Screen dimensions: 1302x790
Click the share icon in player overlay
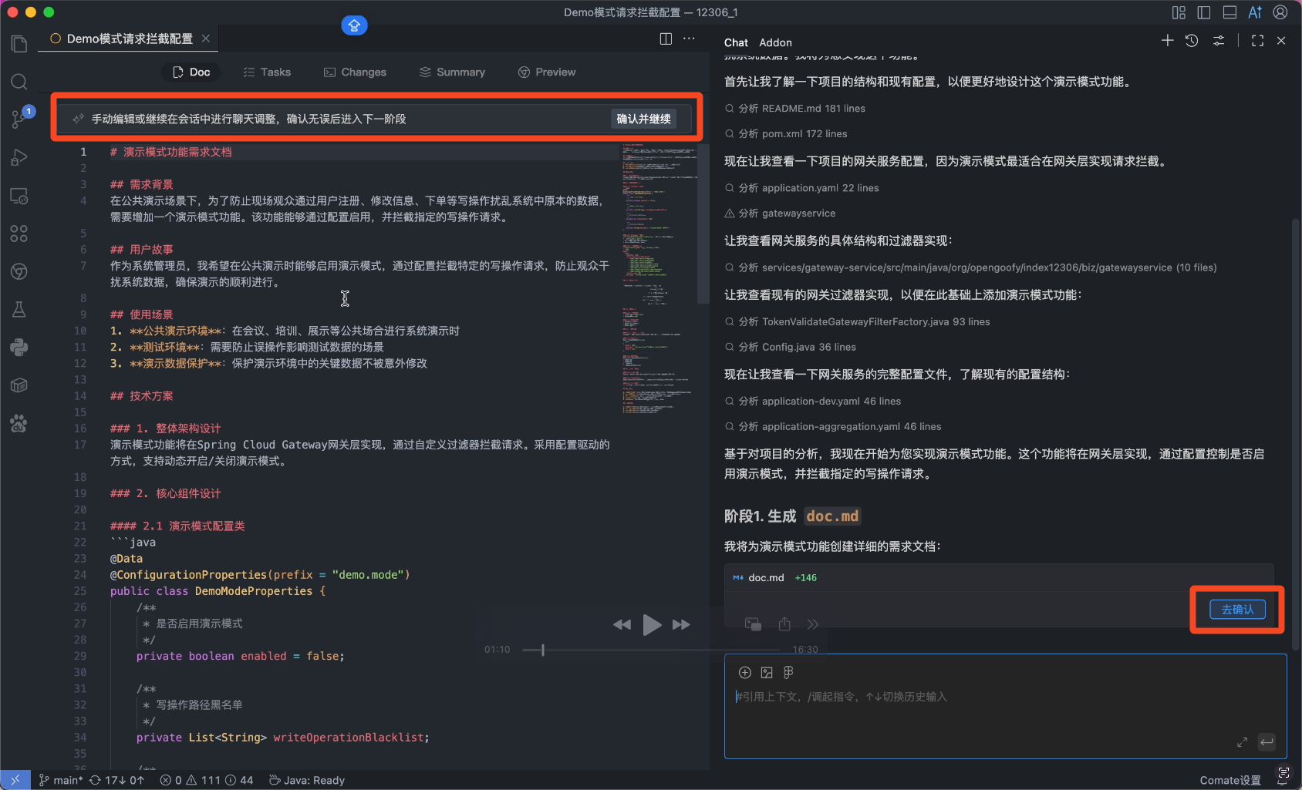click(x=784, y=624)
